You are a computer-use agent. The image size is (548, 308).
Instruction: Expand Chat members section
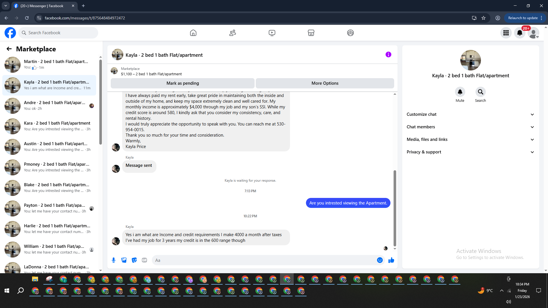[x=470, y=127]
